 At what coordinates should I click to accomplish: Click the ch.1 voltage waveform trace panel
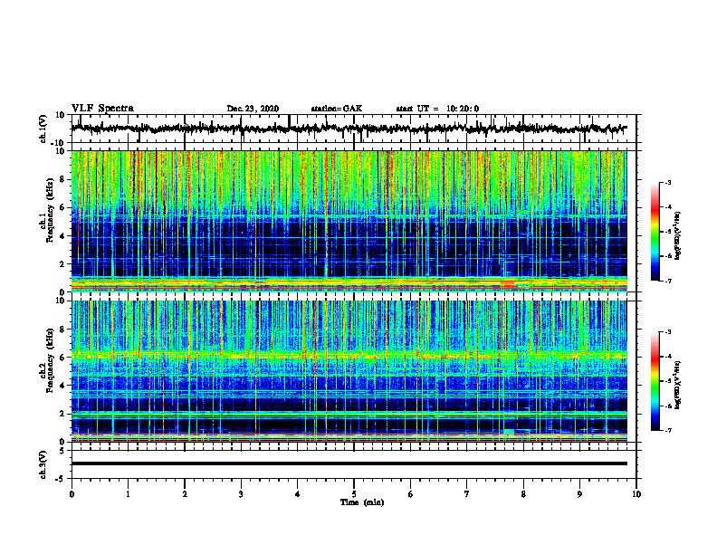coord(354,129)
